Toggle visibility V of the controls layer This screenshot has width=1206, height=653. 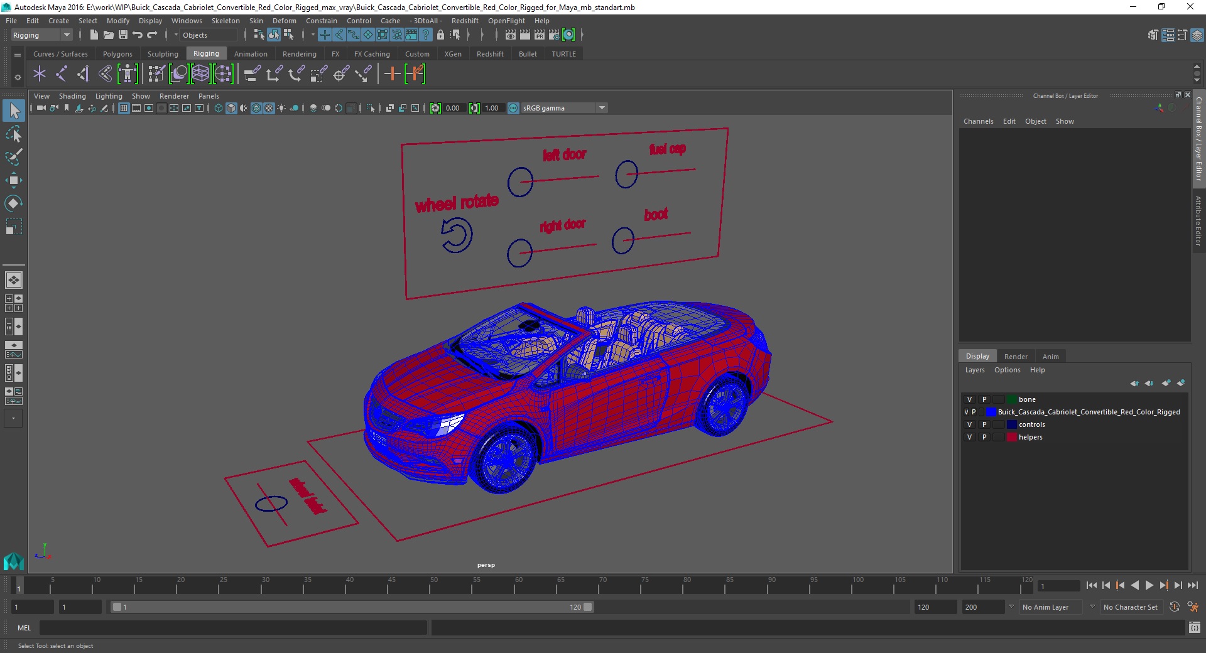pos(969,424)
